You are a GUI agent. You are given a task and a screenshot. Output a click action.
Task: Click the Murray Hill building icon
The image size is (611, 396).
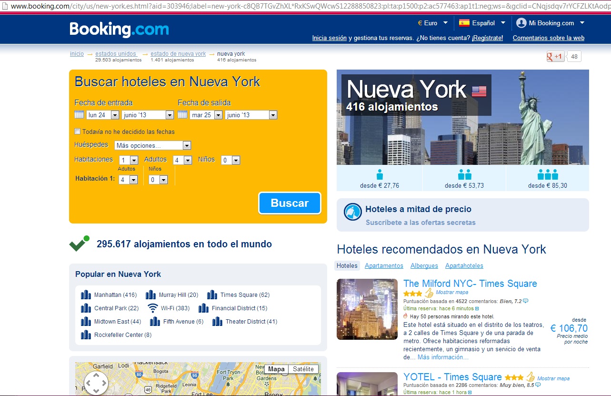click(x=150, y=295)
